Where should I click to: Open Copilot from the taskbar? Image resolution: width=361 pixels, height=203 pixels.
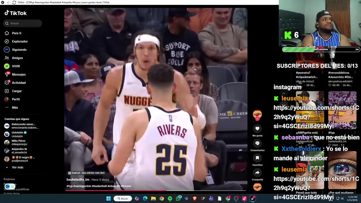(137, 198)
